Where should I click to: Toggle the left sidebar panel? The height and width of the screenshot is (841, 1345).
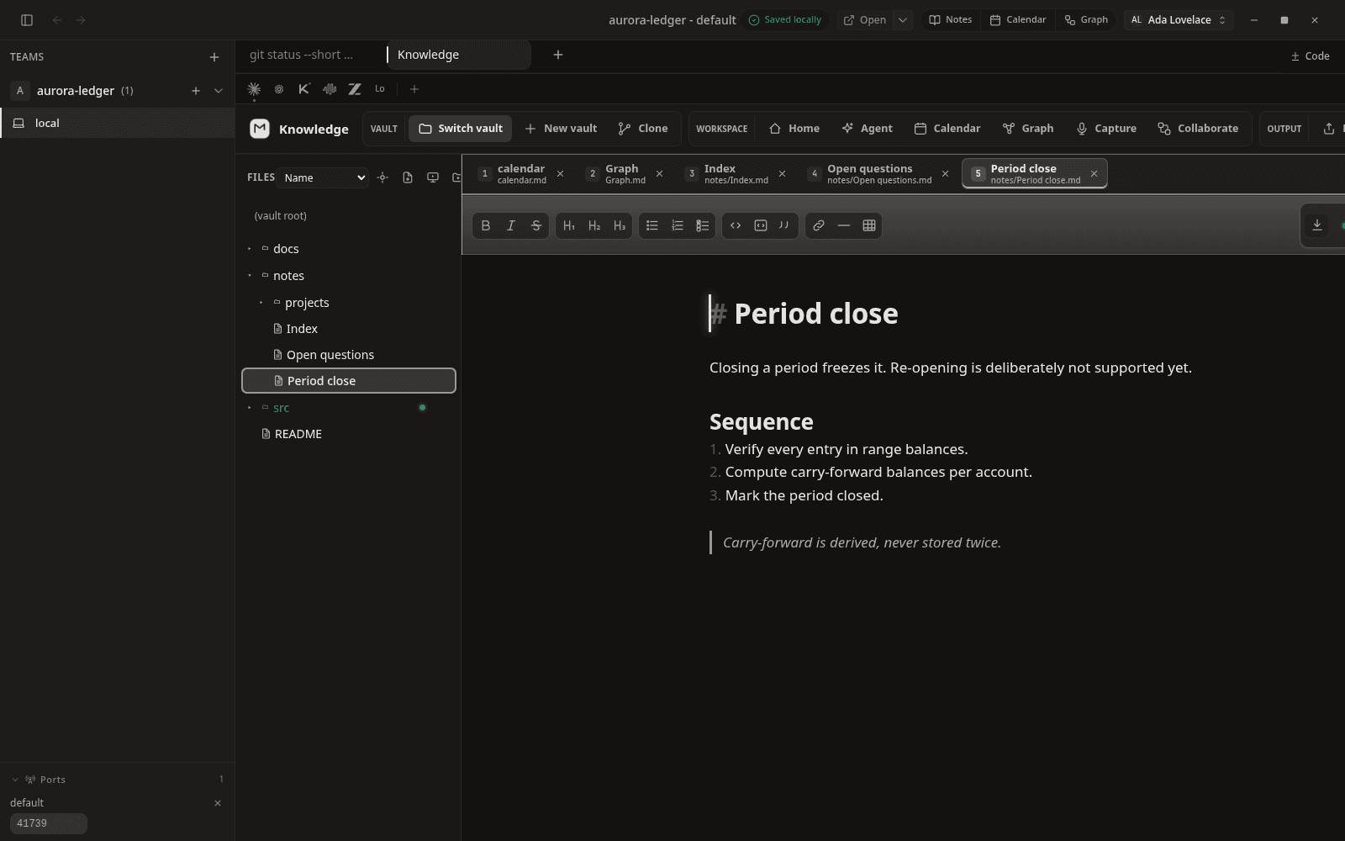click(x=27, y=20)
